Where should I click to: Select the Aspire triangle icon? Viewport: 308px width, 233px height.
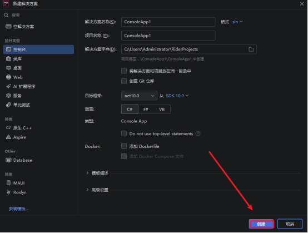pos(8,137)
